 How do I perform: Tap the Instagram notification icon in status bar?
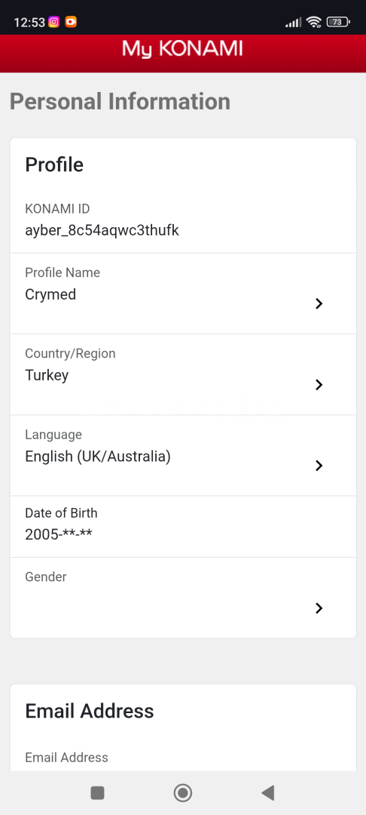[54, 22]
